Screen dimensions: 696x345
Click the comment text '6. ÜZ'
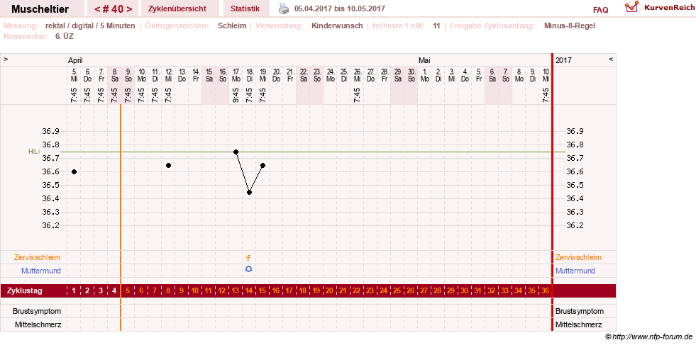[x=65, y=36]
